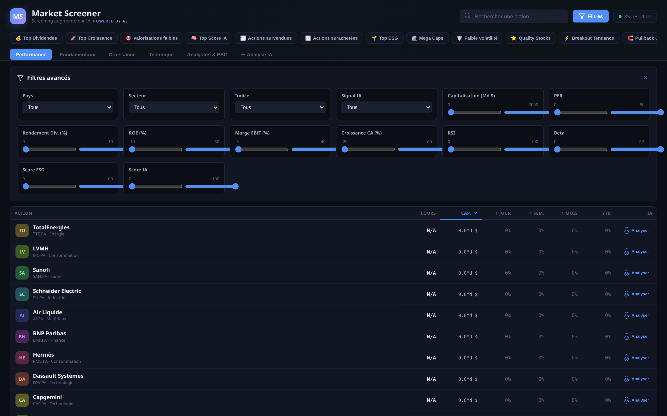Sort by the 1 MOIS column header
This screenshot has height=416, width=667.
point(569,213)
